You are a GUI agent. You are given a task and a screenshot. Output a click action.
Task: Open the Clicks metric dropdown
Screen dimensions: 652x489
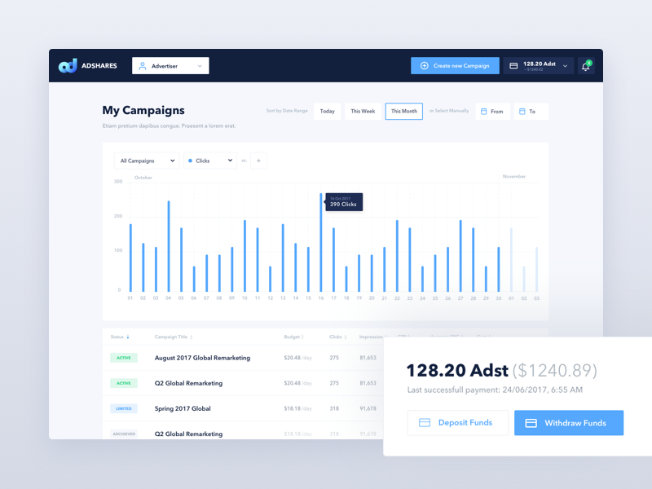pyautogui.click(x=210, y=161)
